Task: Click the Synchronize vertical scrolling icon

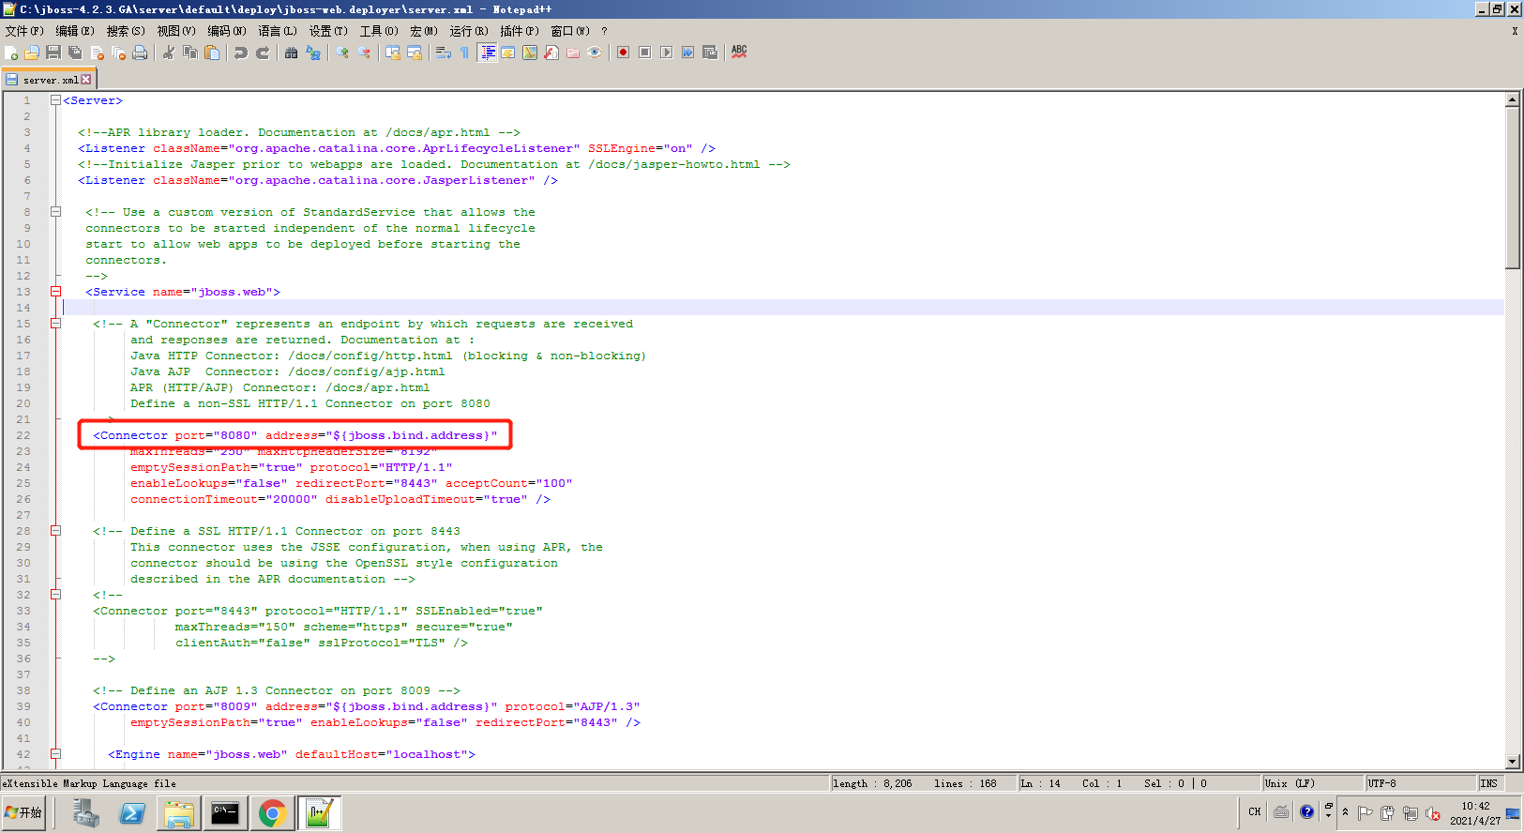Action: coord(393,53)
